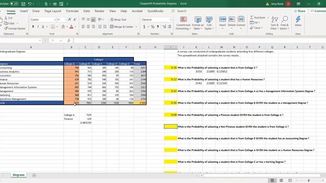
Task: Apply the Fill Color bucket
Action: (x=63, y=26)
